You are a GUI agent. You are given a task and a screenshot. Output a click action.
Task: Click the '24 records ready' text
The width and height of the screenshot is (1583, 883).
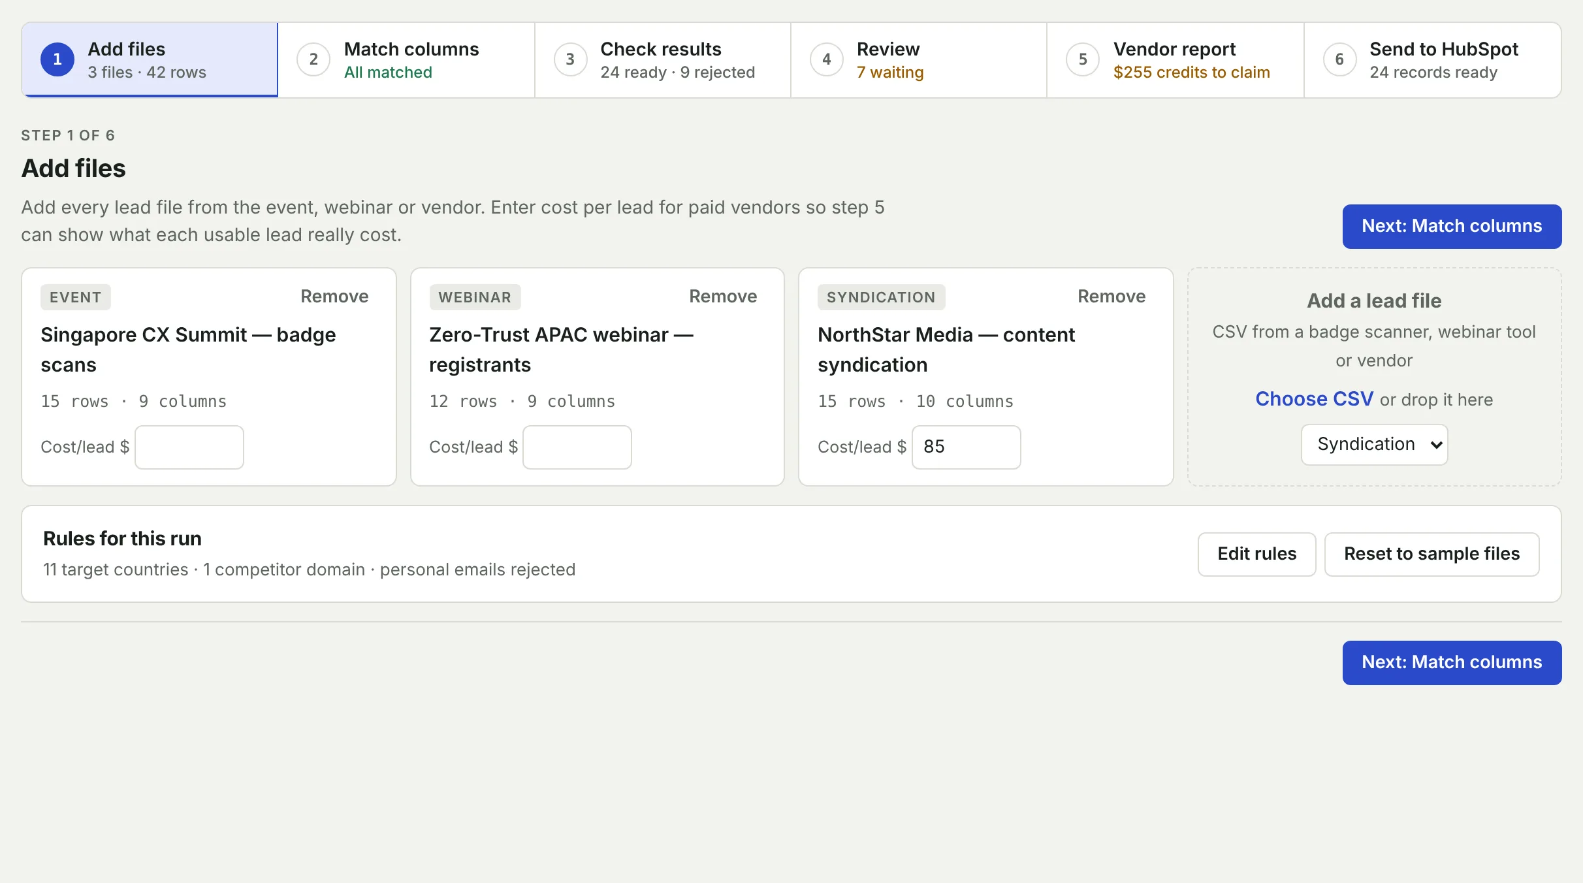click(x=1433, y=72)
